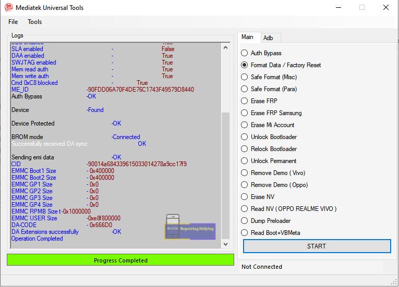Click the ME_ID value in logs

140,90
